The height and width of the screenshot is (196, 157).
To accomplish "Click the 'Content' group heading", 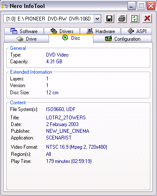I will coord(18,103).
